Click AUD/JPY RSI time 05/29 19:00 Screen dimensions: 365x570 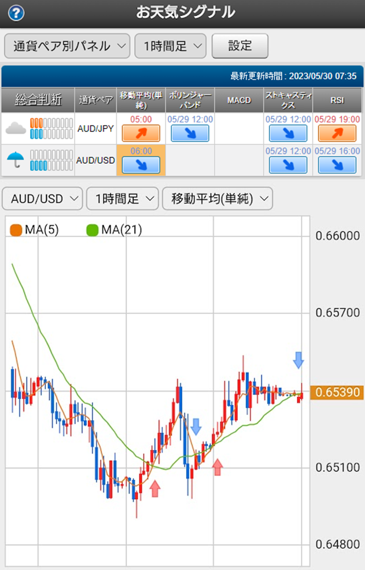coord(337,119)
